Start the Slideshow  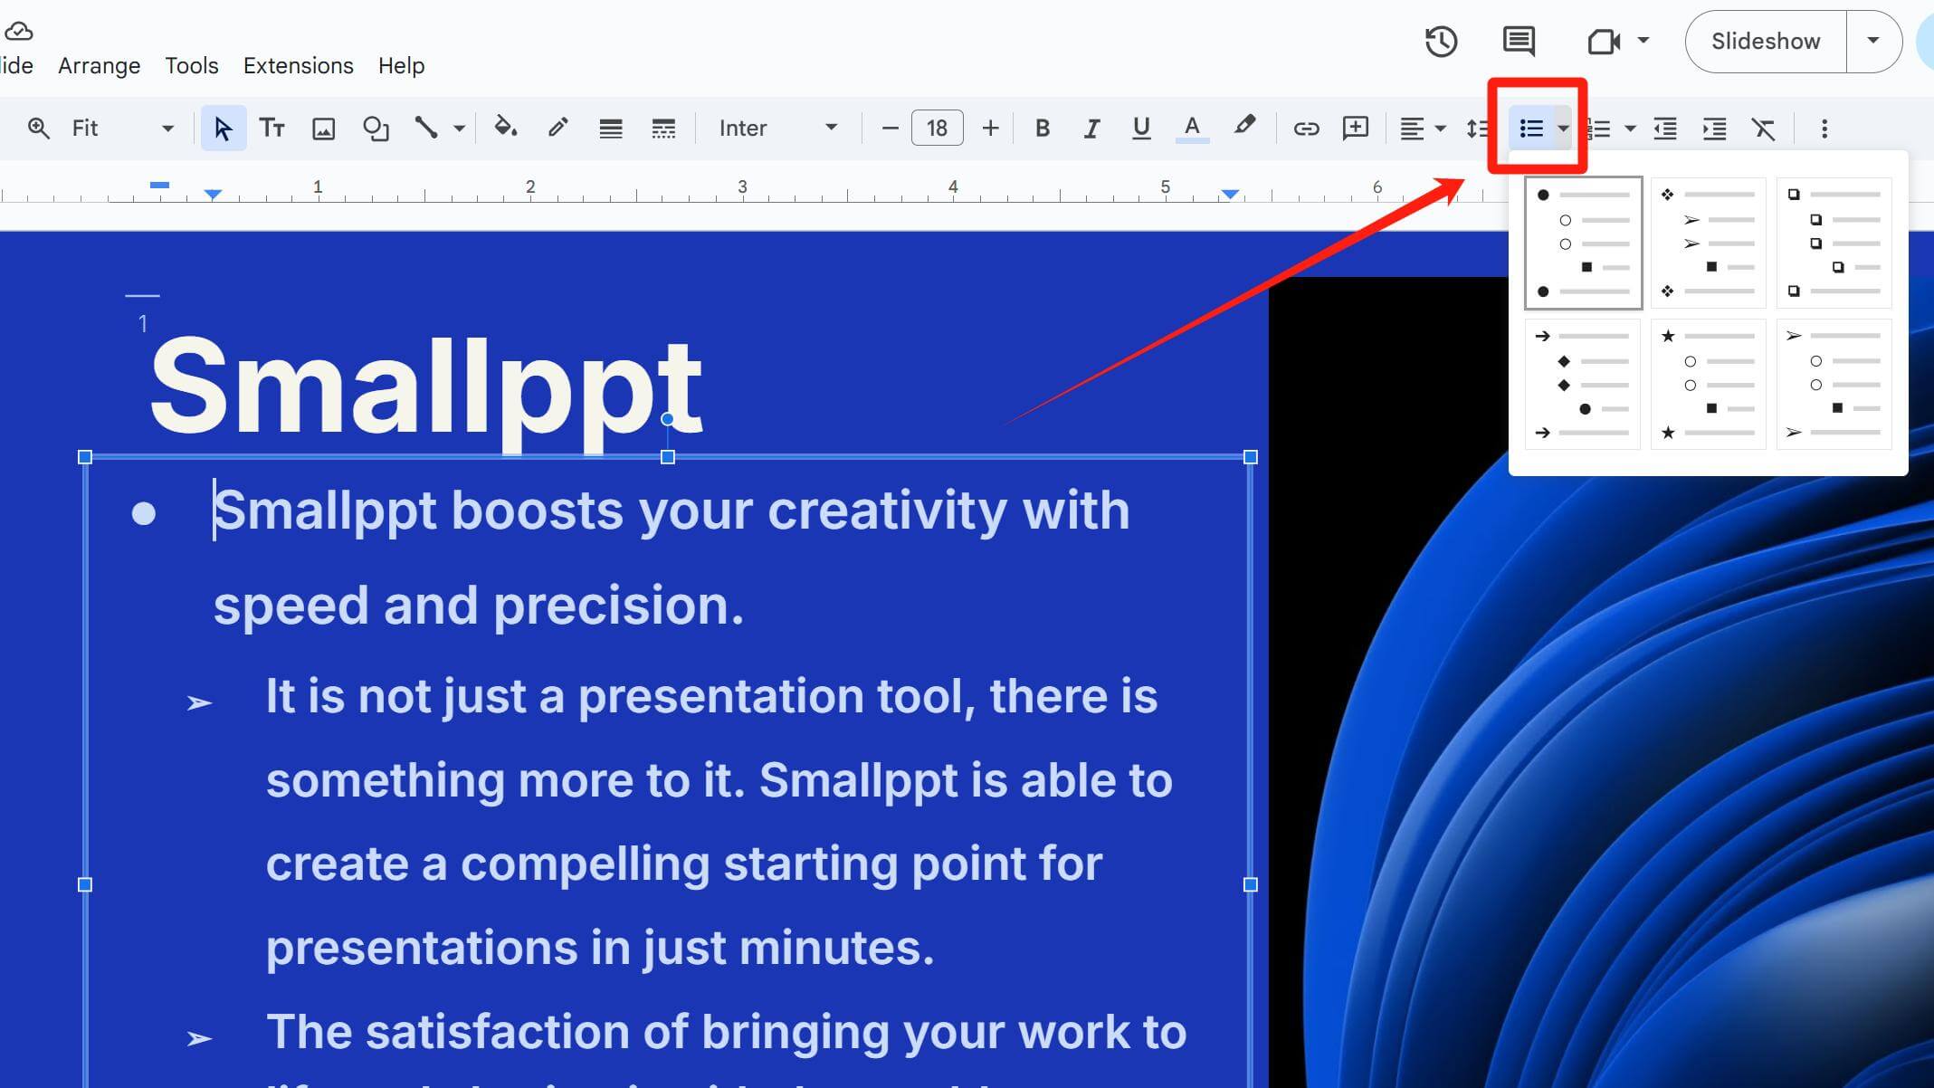pyautogui.click(x=1766, y=41)
